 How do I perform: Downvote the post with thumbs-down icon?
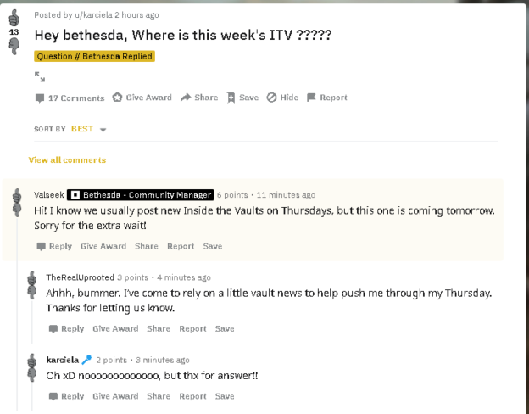tap(14, 46)
